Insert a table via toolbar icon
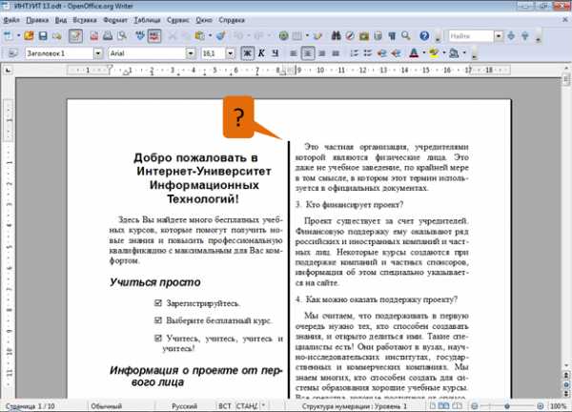572x412 pixels. tap(297, 35)
